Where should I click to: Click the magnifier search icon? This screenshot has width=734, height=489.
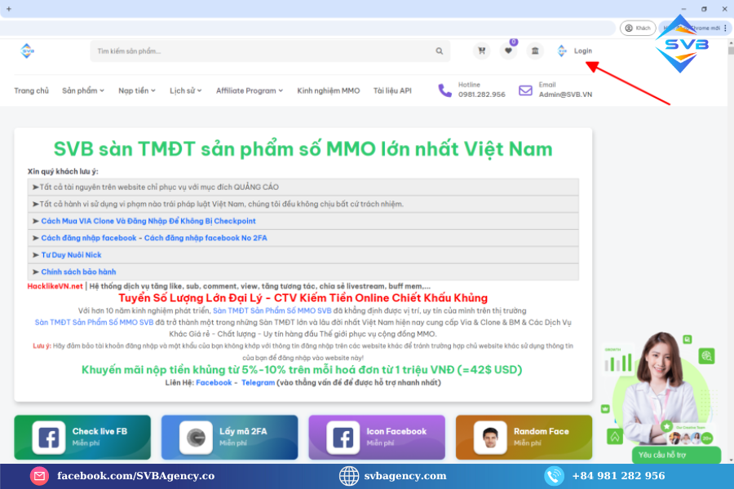pyautogui.click(x=439, y=51)
